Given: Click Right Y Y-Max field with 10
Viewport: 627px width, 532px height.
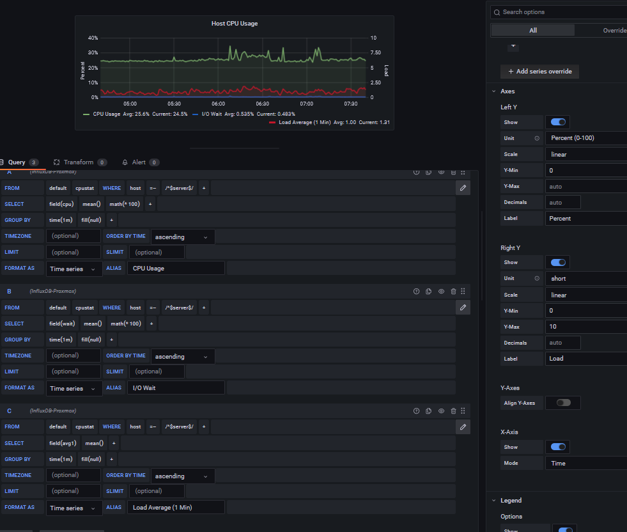Looking at the screenshot, I should [x=586, y=326].
